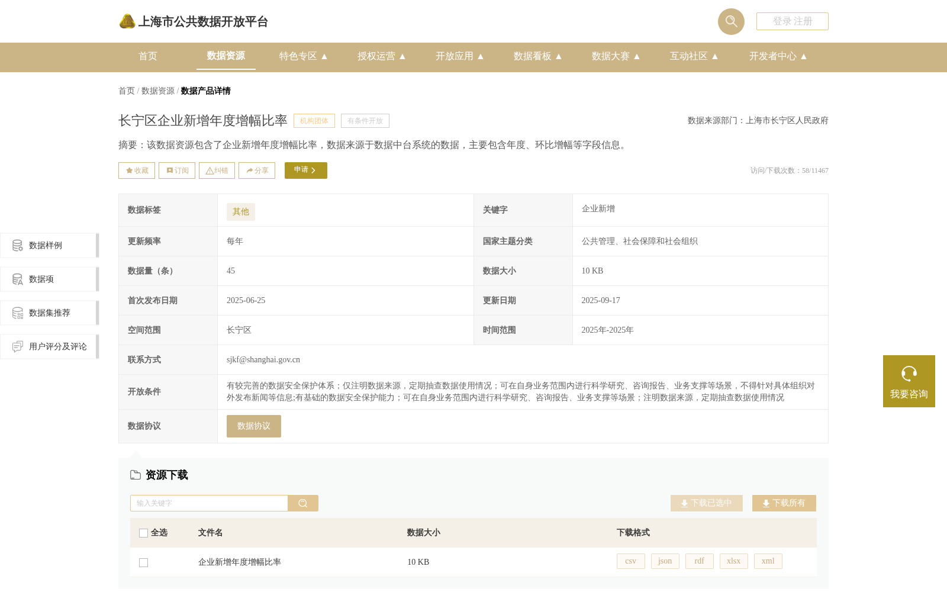Click the 公共管理、社会保障和社会组织 category value
Screen dimensions: 947x592
640,242
